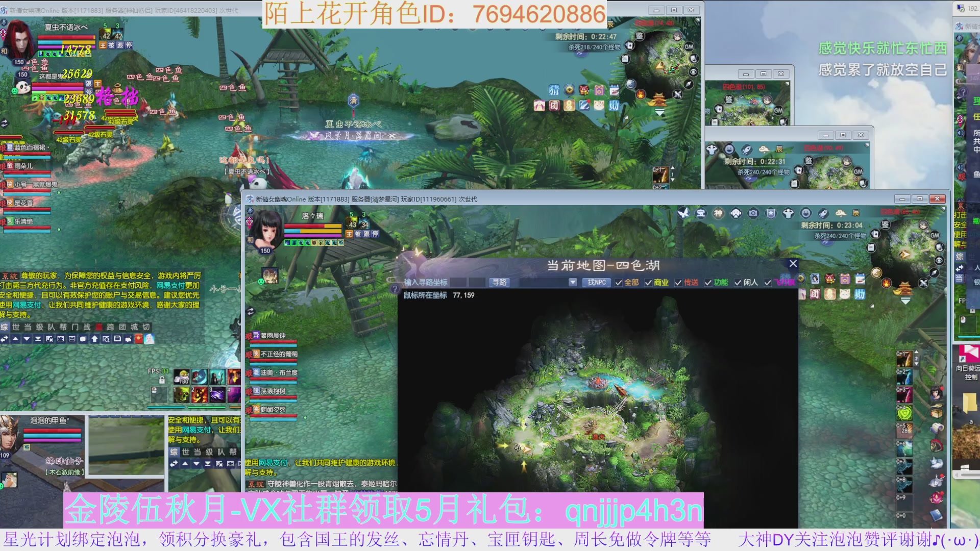Click the GM button on 洛々璃 minimap
Screen dimensions: 980x551
[x=935, y=235]
